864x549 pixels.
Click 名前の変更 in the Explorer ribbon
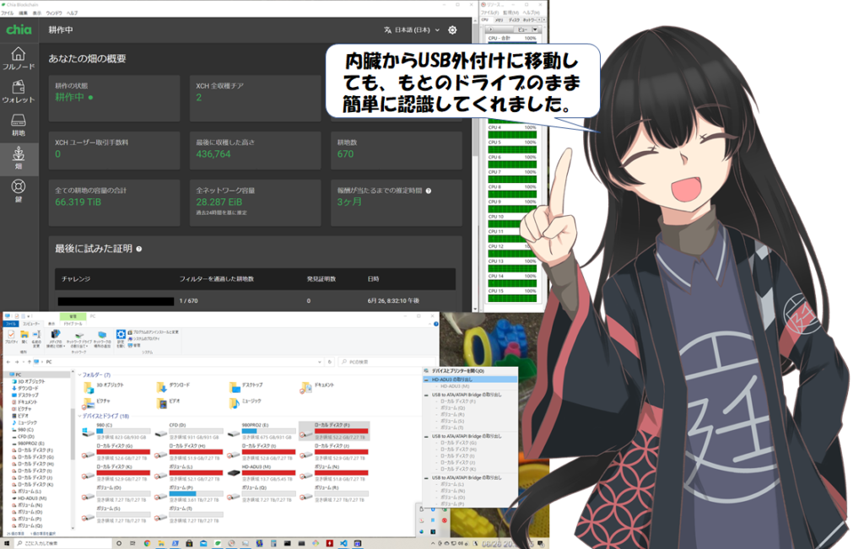point(36,338)
